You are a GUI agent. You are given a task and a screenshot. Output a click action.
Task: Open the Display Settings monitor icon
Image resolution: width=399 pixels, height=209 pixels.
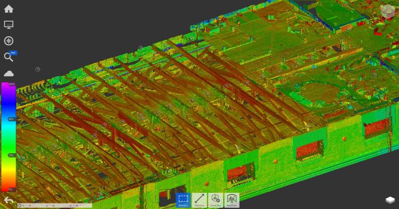8,25
